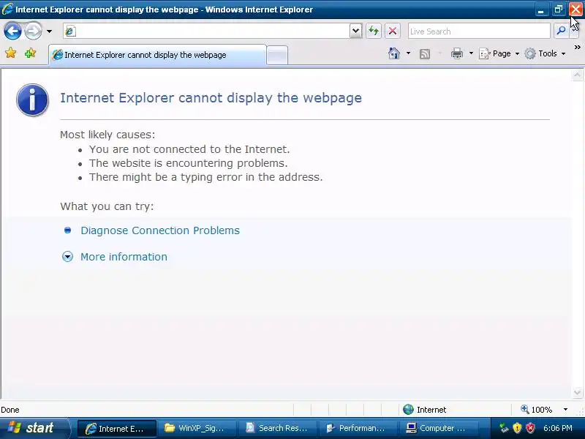Switch to Performance taskbar button

click(x=358, y=428)
